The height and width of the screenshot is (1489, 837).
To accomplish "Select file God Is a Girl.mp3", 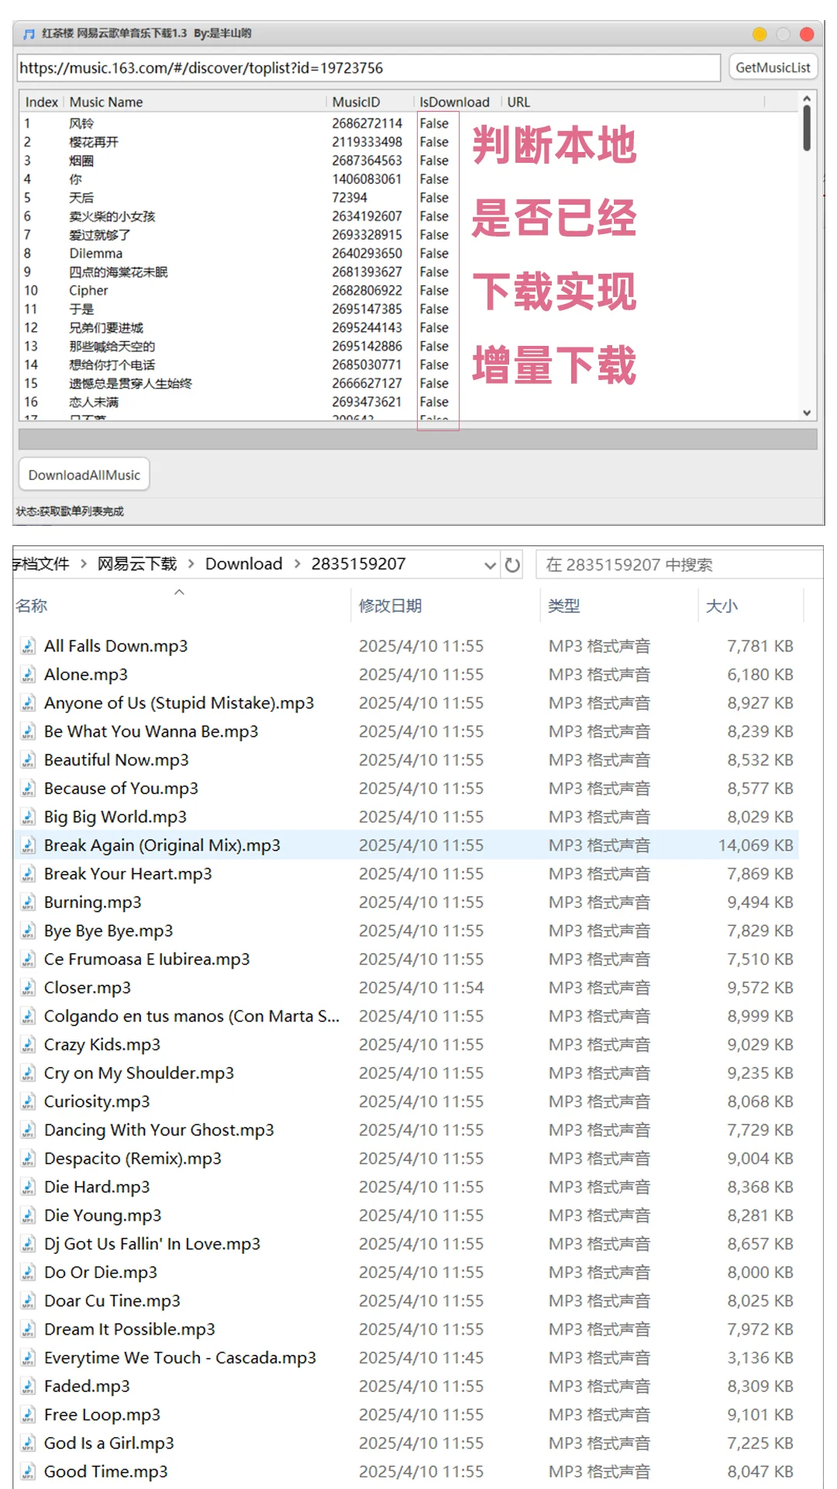I will pyautogui.click(x=109, y=1443).
